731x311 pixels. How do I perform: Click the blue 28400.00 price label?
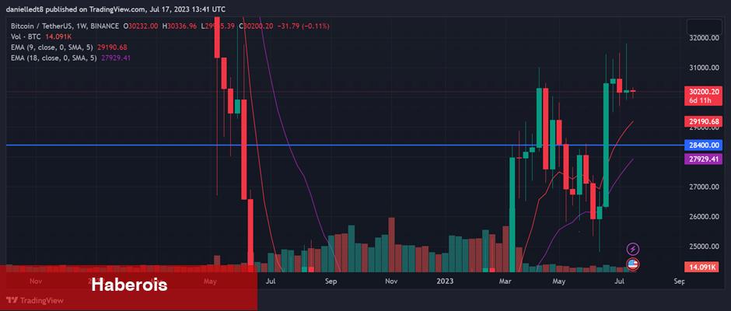click(704, 145)
